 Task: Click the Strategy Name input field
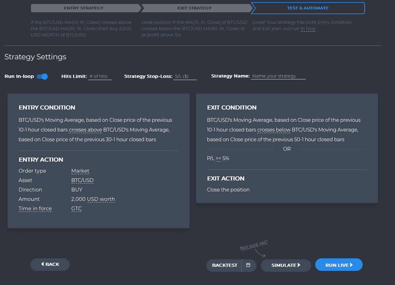[278, 76]
